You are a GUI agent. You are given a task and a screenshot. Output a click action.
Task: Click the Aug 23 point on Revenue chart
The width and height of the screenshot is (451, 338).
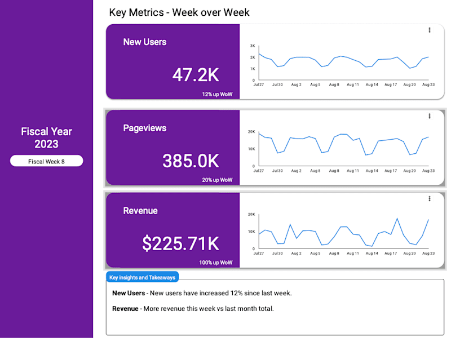click(428, 220)
